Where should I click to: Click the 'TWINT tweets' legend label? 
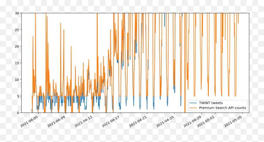coord(211,103)
